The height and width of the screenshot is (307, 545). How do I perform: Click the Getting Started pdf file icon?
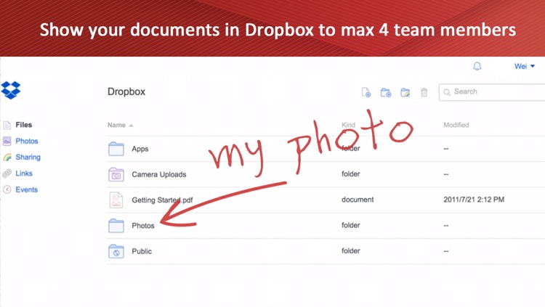click(x=116, y=200)
